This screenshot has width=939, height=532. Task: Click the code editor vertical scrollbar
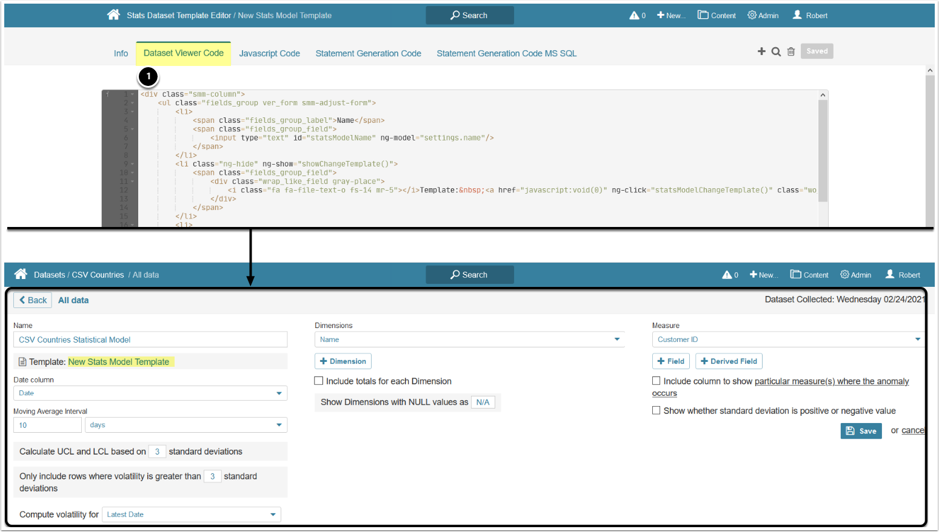(x=823, y=151)
